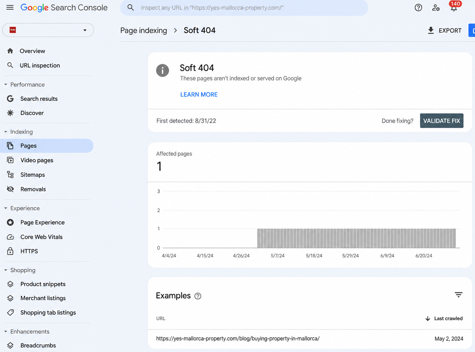
Task: Collapse the Experience section
Action: coord(6,208)
